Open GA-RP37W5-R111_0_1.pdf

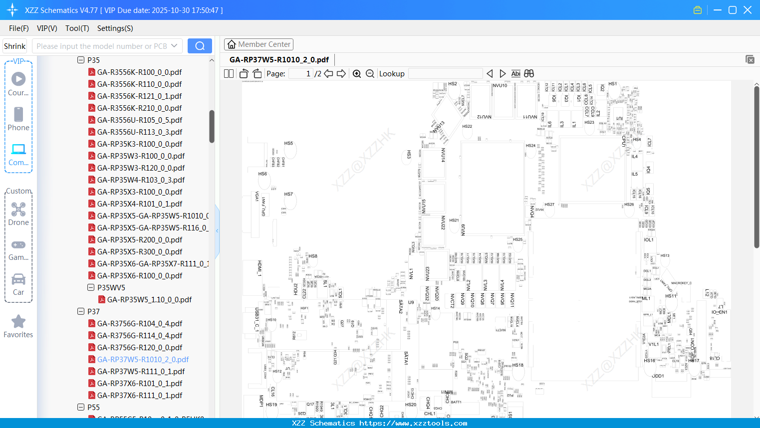[x=141, y=371]
